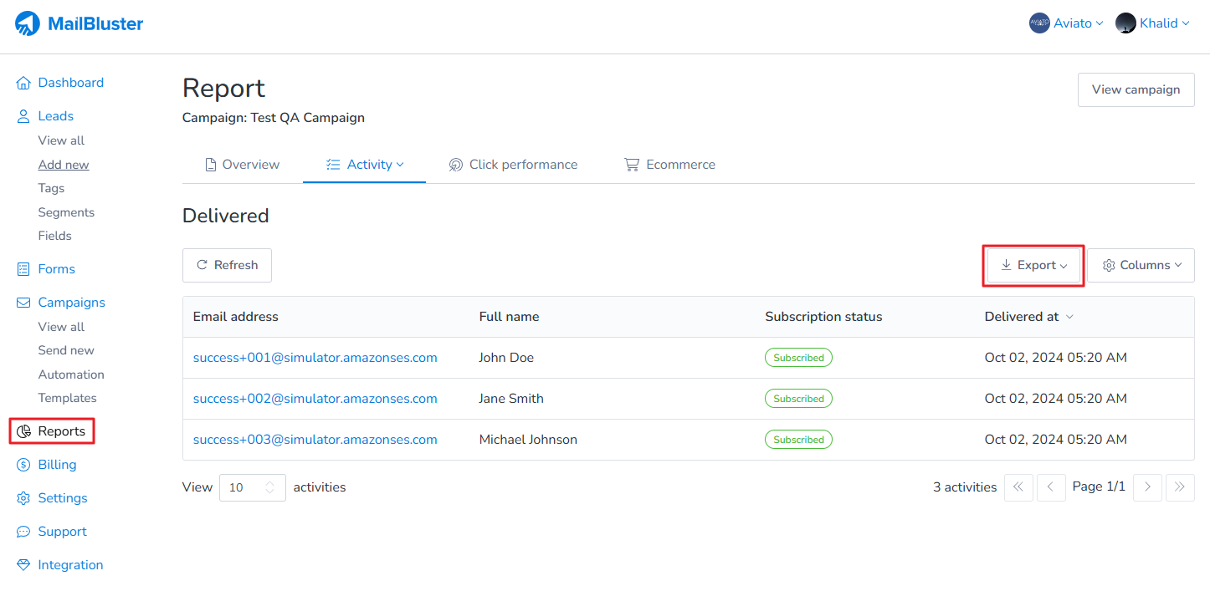Open the Columns dropdown
This screenshot has width=1210, height=591.
[1141, 265]
